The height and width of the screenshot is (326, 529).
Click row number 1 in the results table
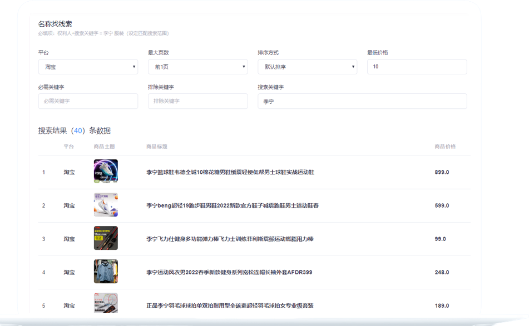[43, 172]
